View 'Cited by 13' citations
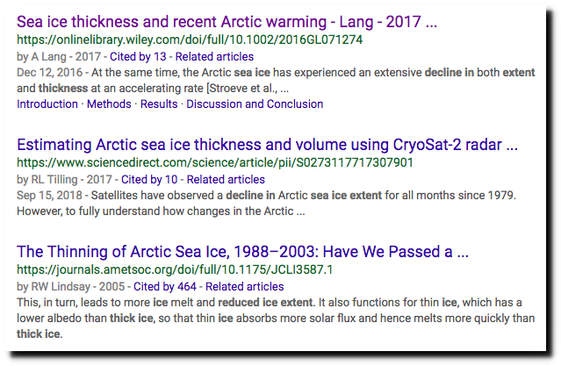 [138, 56]
